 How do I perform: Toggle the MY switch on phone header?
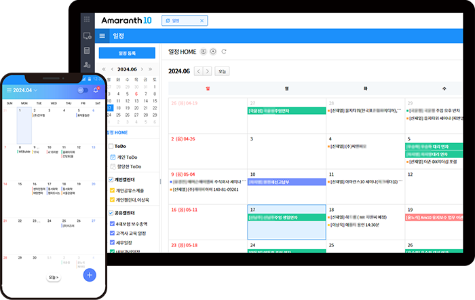(x=83, y=90)
